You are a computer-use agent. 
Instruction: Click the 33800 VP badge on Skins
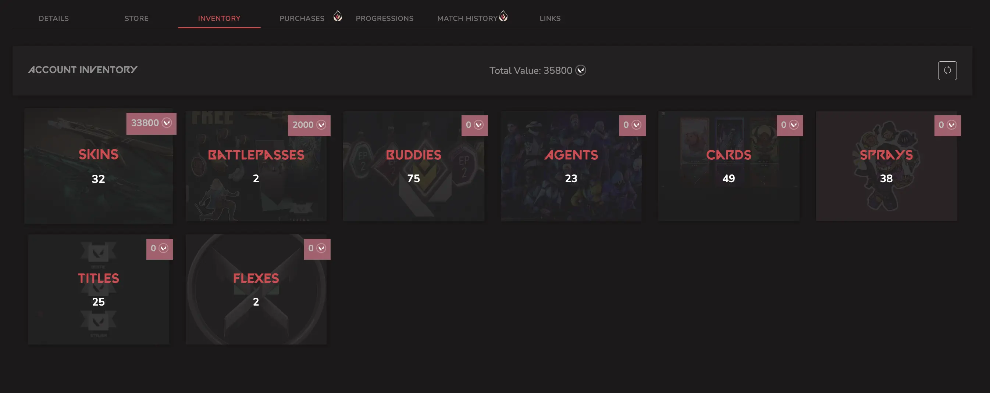point(151,123)
